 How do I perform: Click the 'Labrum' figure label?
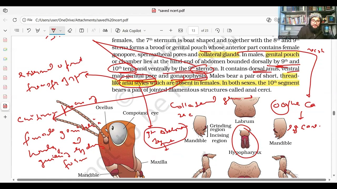245,121
